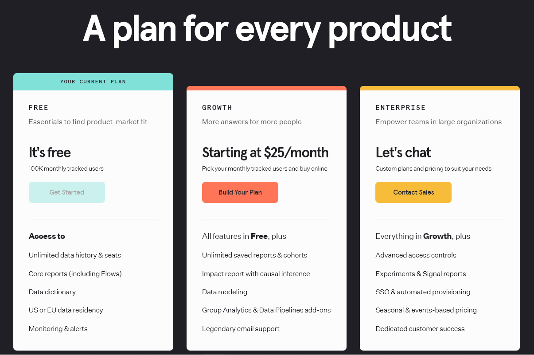Click the Get Started button
The image size is (534, 355).
pyautogui.click(x=67, y=192)
